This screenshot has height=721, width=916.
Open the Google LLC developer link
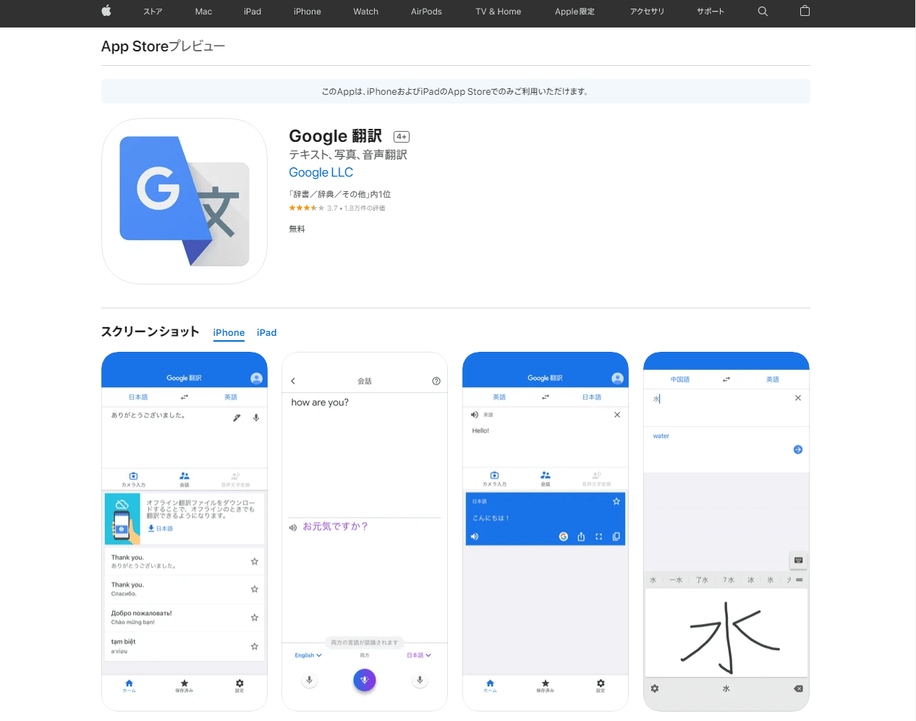(321, 172)
